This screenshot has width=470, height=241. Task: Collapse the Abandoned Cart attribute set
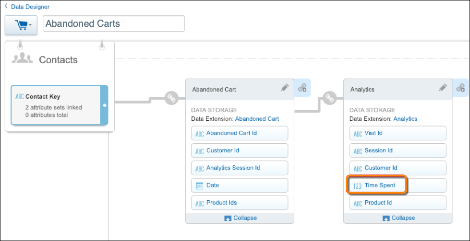240,218
